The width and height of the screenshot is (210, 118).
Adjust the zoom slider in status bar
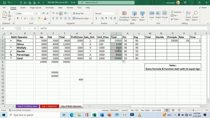193,110
